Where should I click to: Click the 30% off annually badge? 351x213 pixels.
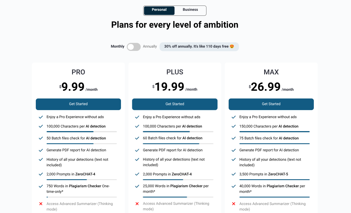pyautogui.click(x=199, y=46)
